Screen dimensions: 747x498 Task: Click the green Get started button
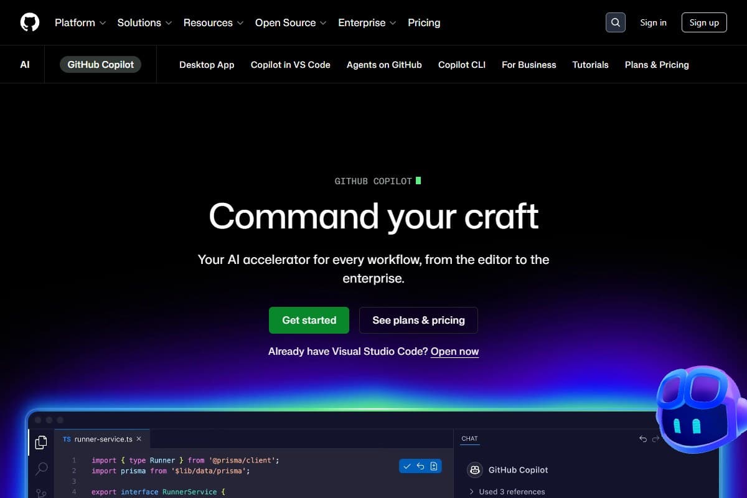(309, 320)
